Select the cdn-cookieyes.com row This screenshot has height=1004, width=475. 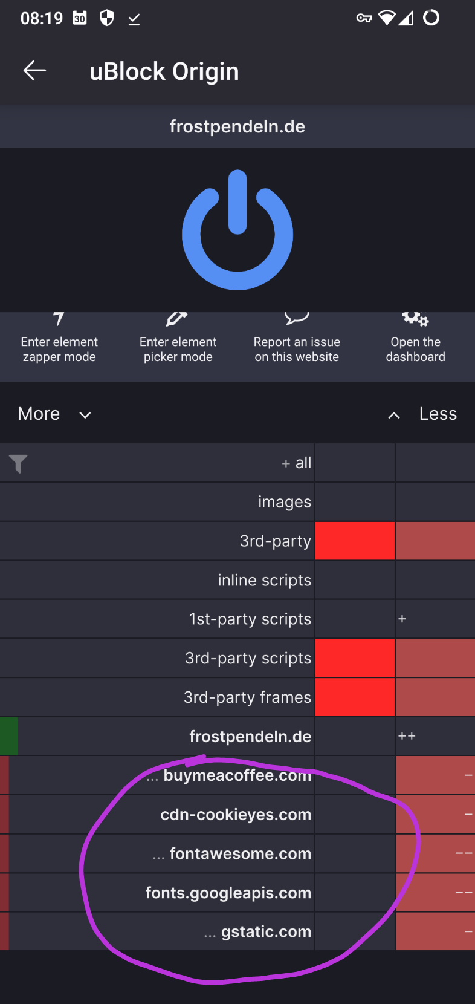point(236,815)
